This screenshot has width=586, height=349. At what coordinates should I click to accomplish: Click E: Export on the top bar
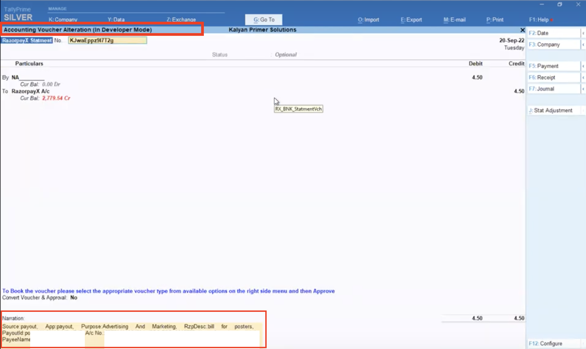click(x=411, y=20)
